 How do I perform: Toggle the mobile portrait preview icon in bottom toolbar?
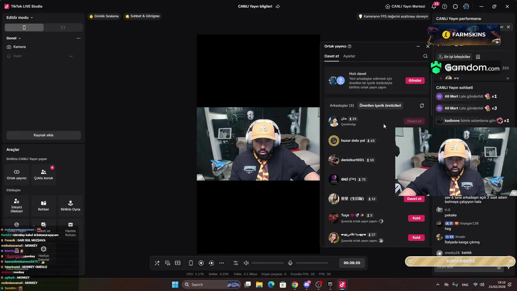coord(191,263)
